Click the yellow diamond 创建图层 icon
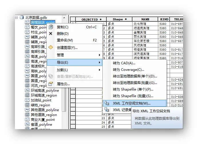This screenshot has width=198, height=144. 51,47
